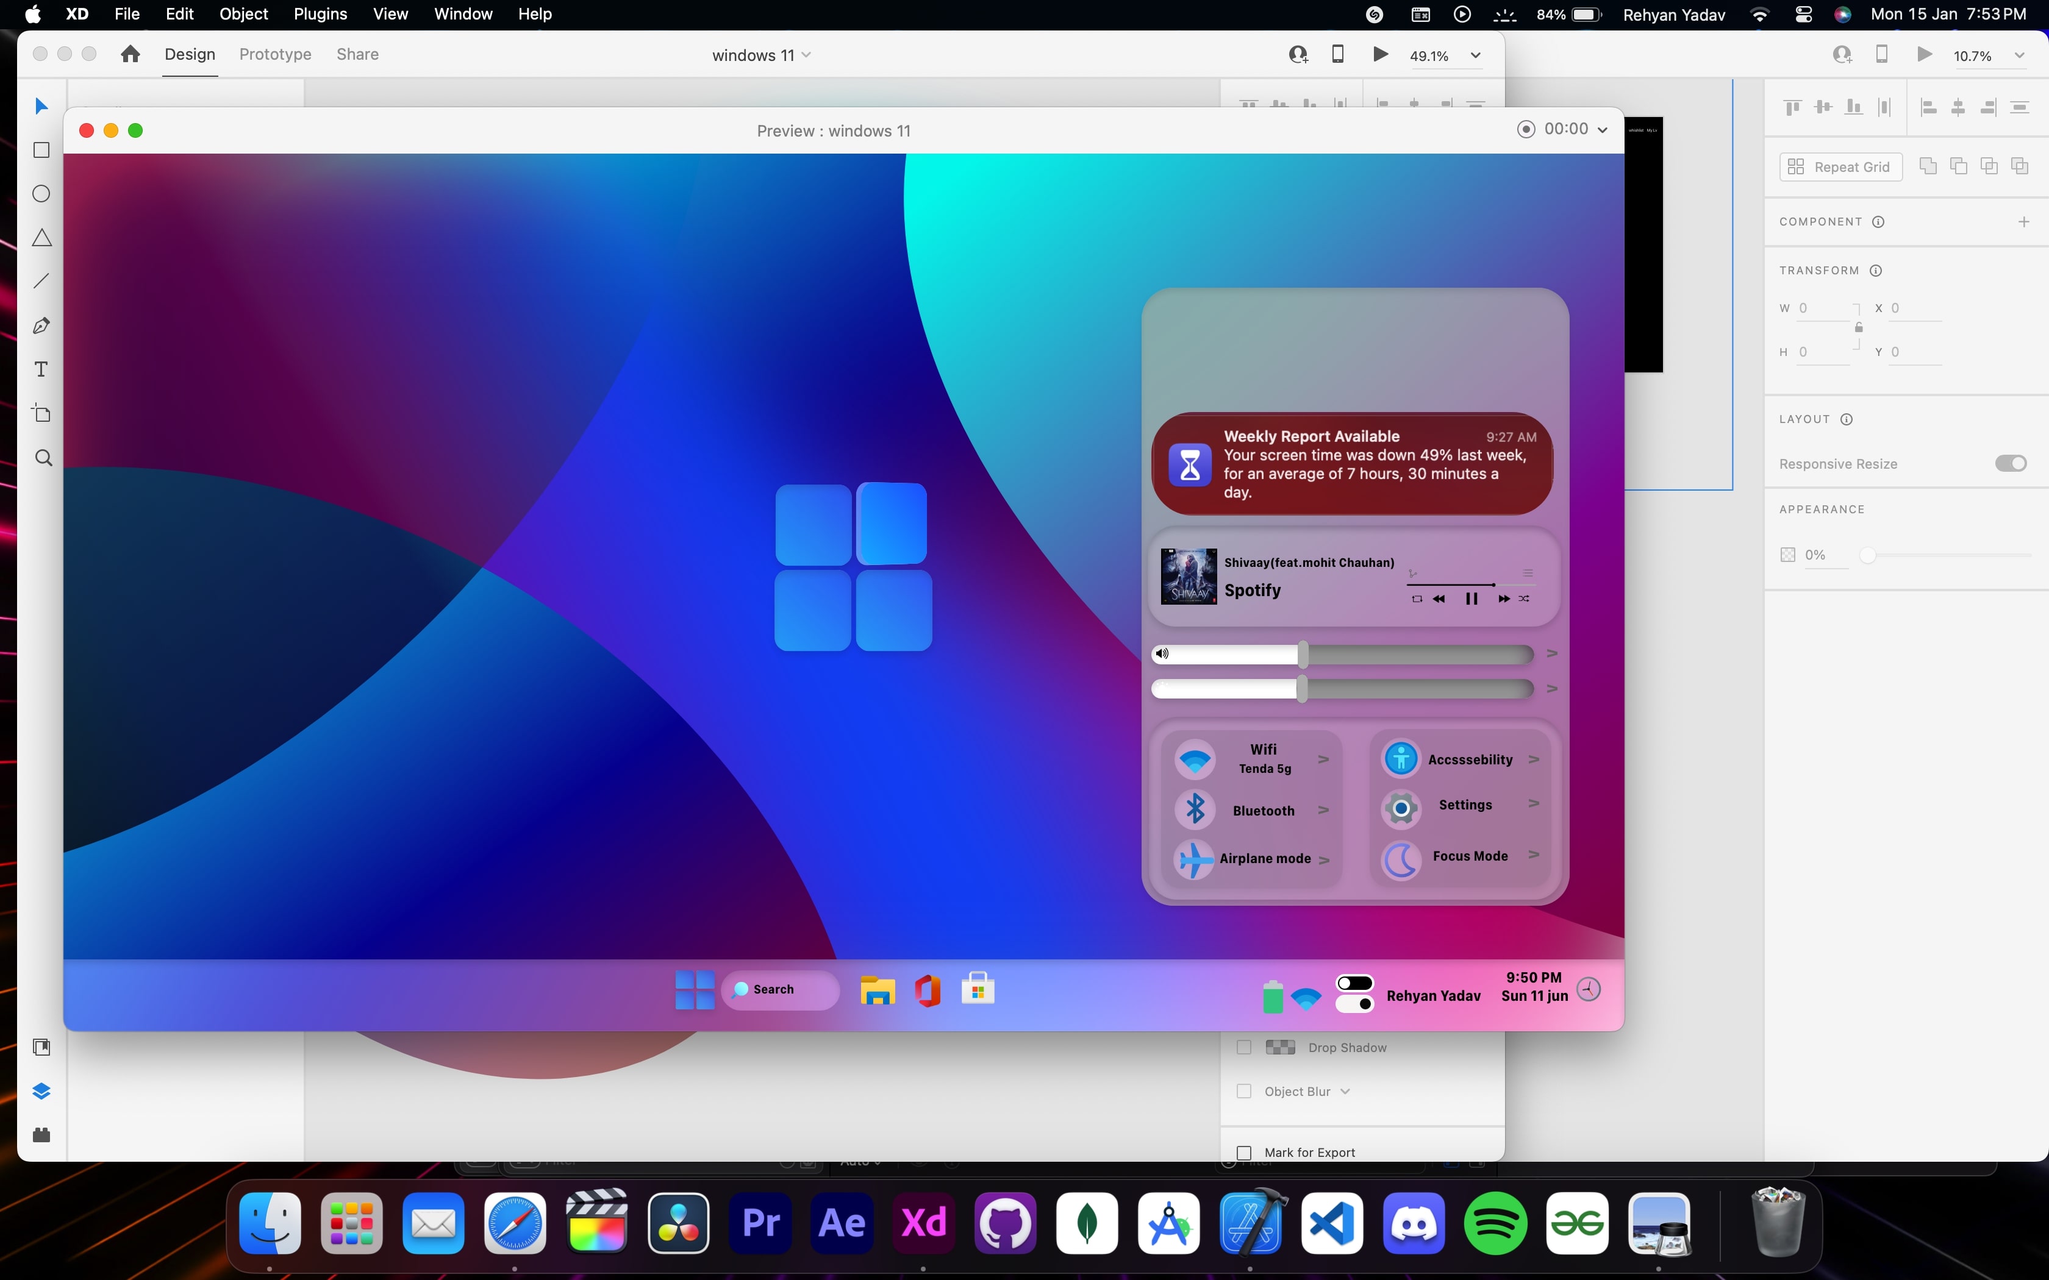Open the Plugins menu in menu bar

[x=320, y=13]
